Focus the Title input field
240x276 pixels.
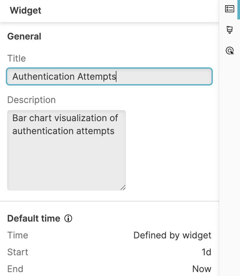pos(109,76)
